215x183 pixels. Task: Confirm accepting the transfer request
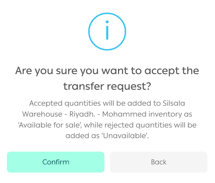56,162
